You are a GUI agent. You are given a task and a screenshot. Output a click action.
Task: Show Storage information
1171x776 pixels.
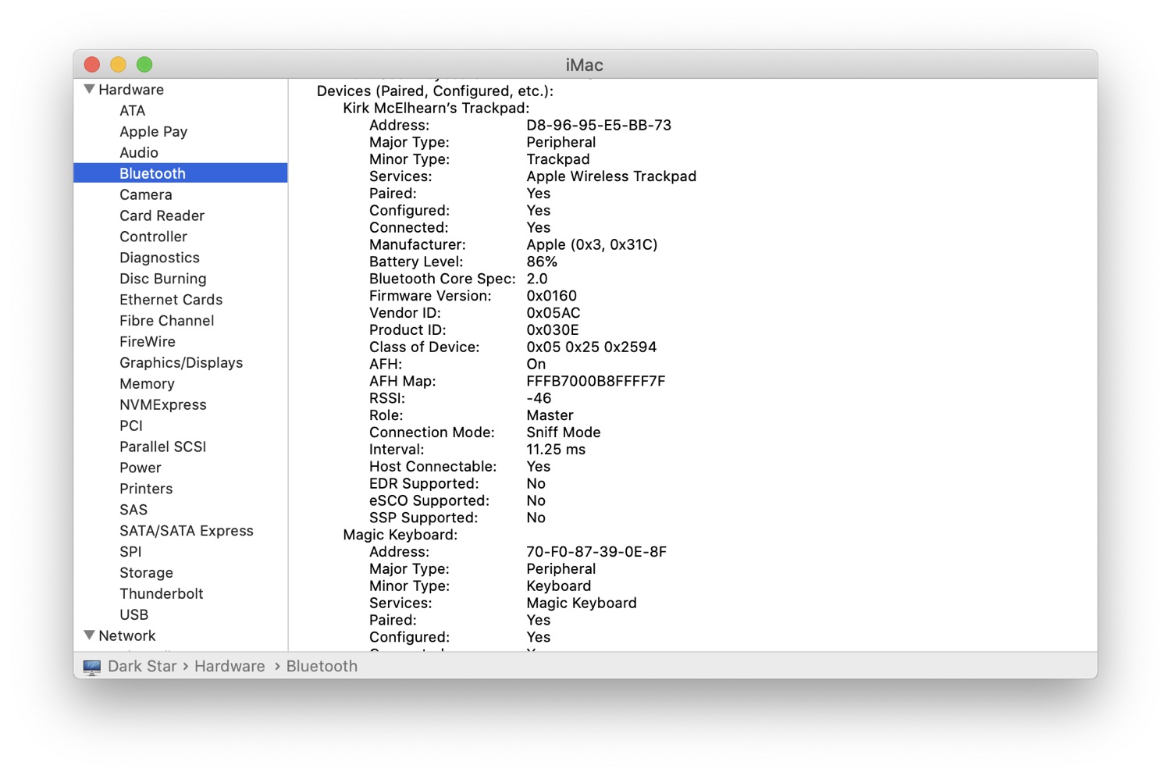click(147, 574)
